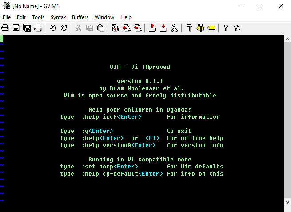Cut selection with scissors icon
Viewport: 291px width, 212px height.
[x=79, y=28]
